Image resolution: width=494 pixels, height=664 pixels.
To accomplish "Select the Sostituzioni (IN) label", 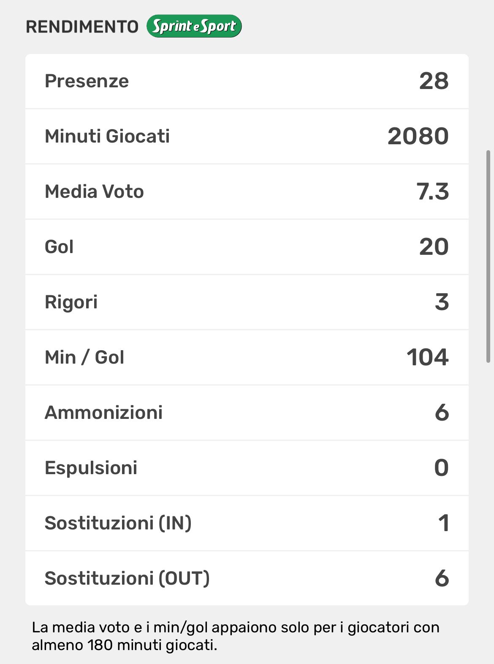I will (118, 523).
